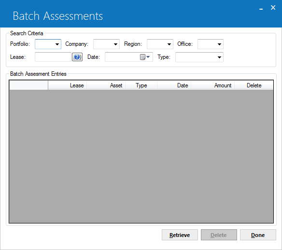Viewport: 282px width, 250px height.
Task: Sort by the Asset column header
Action: [x=106, y=85]
